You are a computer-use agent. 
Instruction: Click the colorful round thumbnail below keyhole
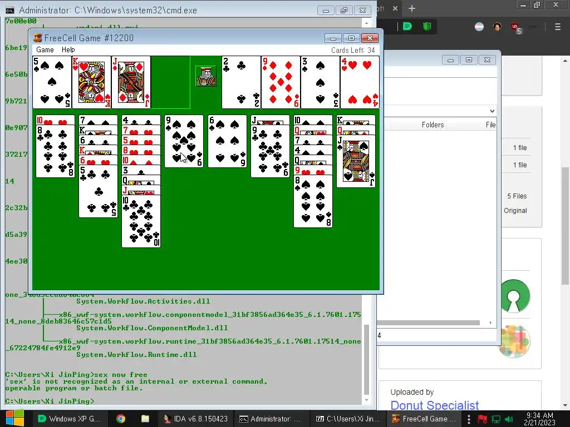[x=514, y=341]
